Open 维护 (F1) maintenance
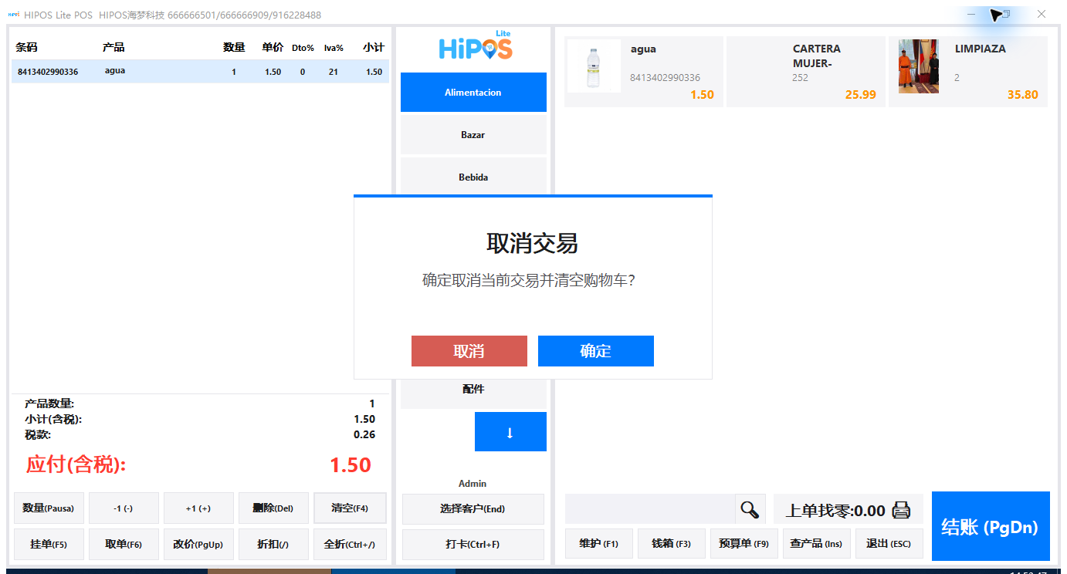Screen dimensions: 1067x574 598,543
